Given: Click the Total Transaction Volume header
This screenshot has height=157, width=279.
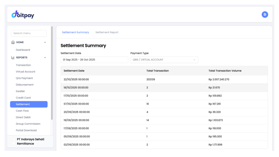Looking at the screenshot, I should tap(225, 71).
